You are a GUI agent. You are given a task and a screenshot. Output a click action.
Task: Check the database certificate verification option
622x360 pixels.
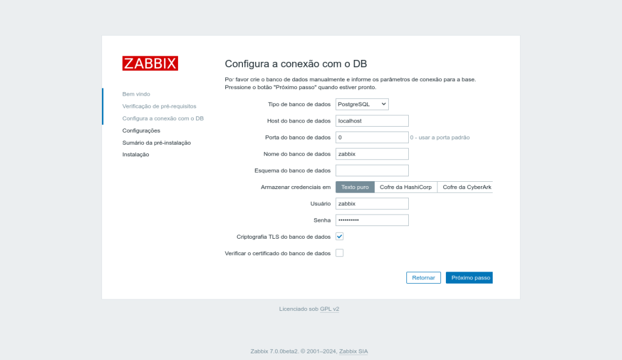click(340, 253)
